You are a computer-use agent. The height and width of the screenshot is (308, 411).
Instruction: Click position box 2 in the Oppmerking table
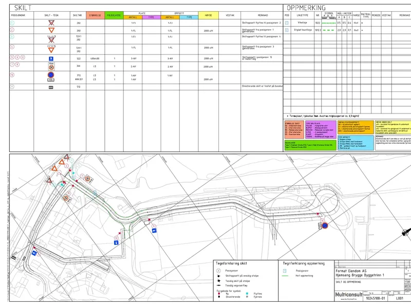point(287,30)
